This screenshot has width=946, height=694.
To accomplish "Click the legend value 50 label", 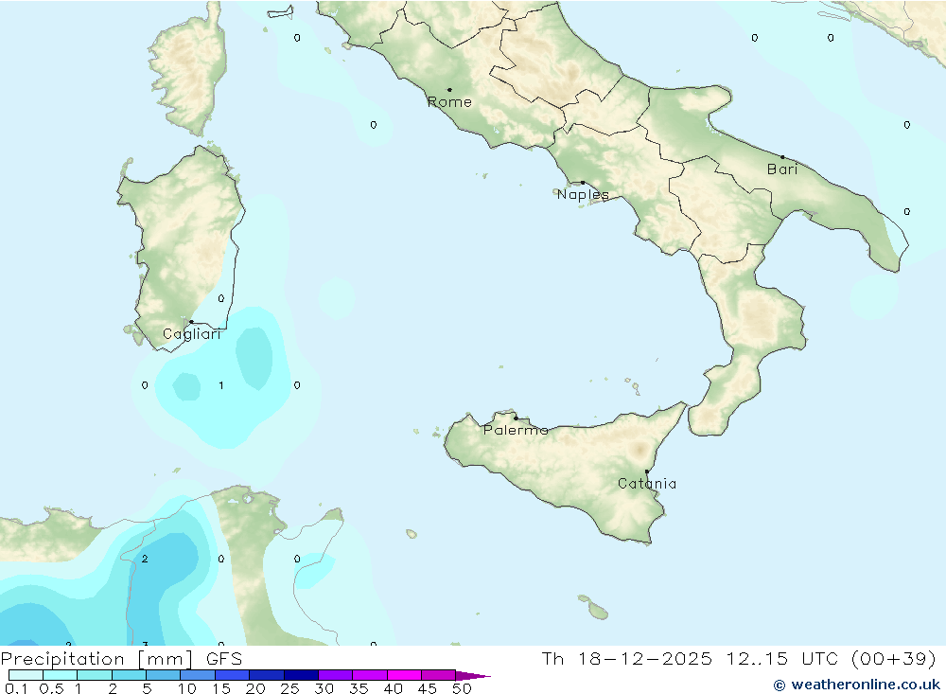I will coord(462,688).
